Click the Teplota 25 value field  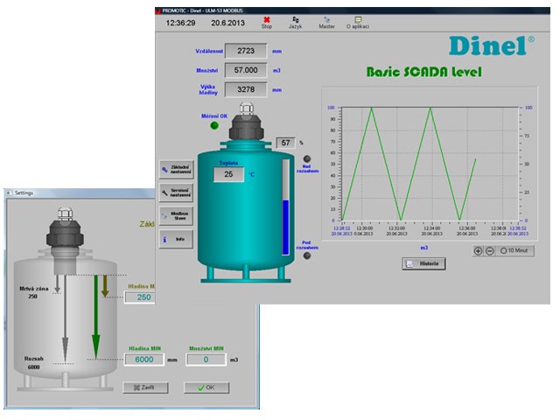pos(228,174)
